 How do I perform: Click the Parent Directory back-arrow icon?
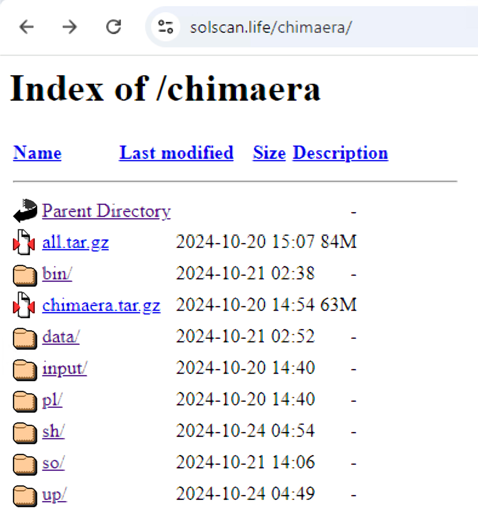pos(25,211)
